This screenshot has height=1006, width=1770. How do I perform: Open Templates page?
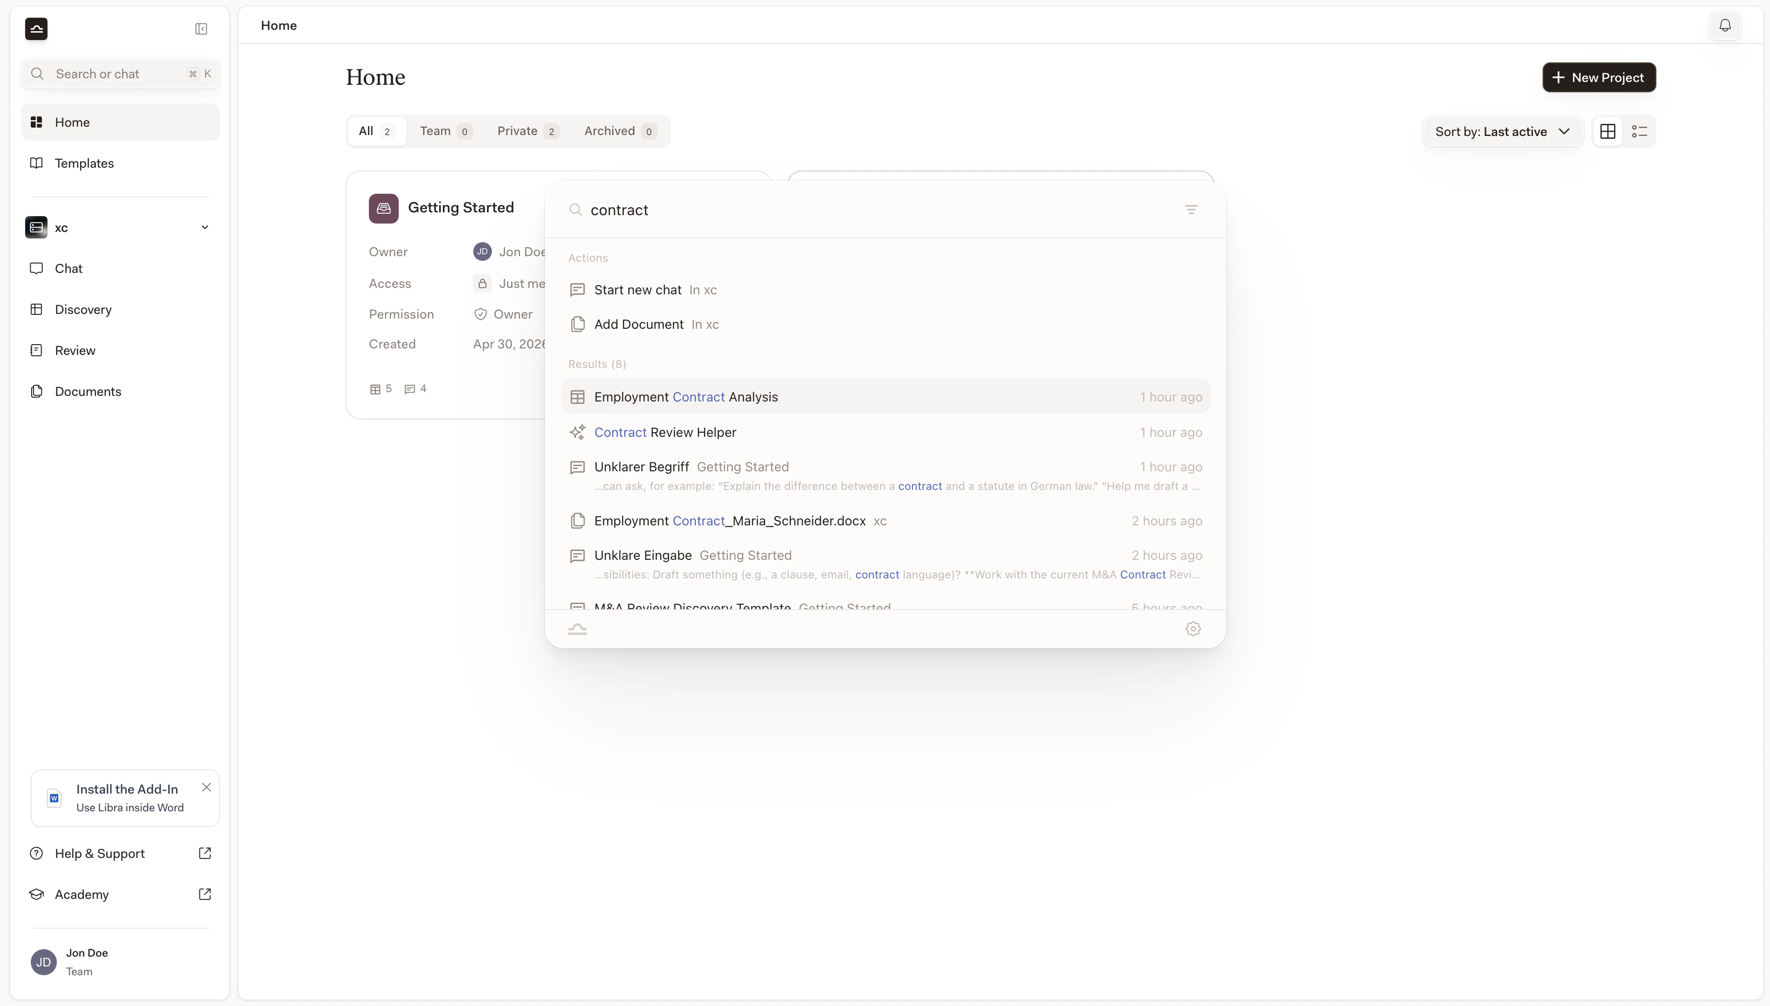[121, 163]
